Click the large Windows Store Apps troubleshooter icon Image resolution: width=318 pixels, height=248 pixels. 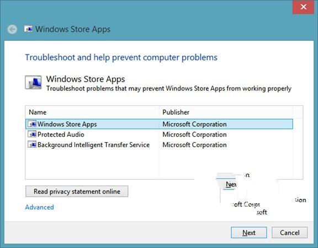(33, 83)
